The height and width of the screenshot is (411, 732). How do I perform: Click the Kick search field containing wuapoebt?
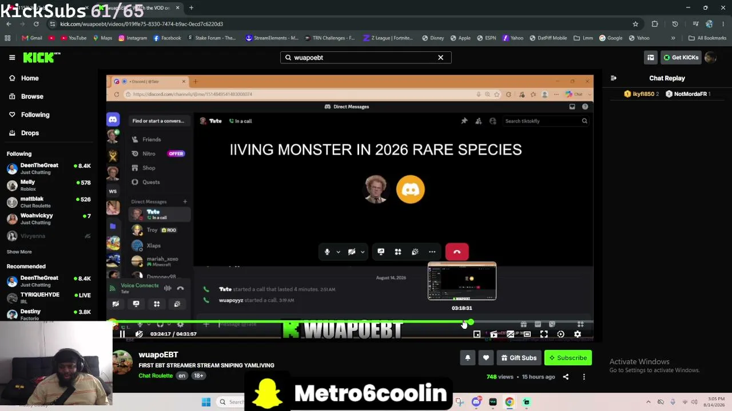point(366,57)
